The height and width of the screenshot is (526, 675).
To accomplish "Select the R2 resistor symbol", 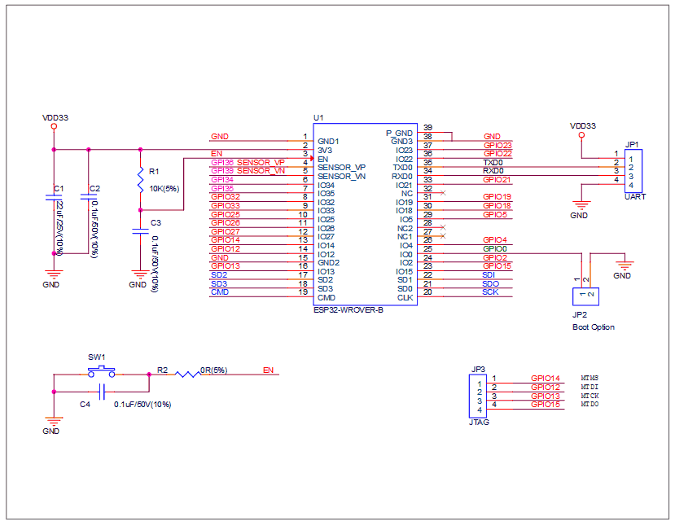I will point(188,375).
